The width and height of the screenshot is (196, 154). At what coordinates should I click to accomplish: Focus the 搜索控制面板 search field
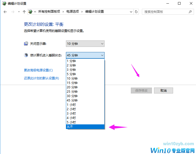coord(165,12)
